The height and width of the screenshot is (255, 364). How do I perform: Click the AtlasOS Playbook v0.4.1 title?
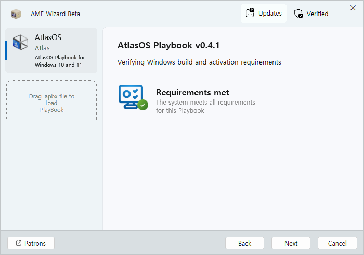[168, 45]
